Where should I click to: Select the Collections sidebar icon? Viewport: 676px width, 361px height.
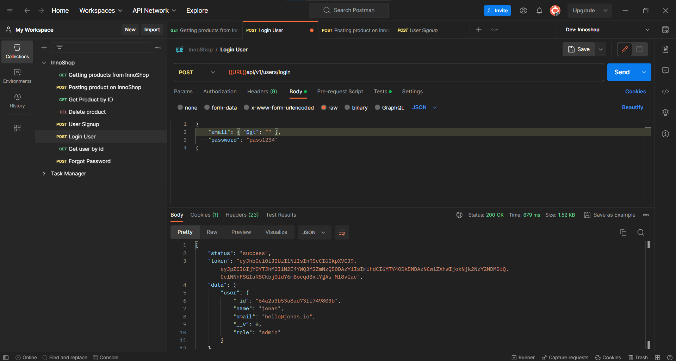click(x=17, y=51)
